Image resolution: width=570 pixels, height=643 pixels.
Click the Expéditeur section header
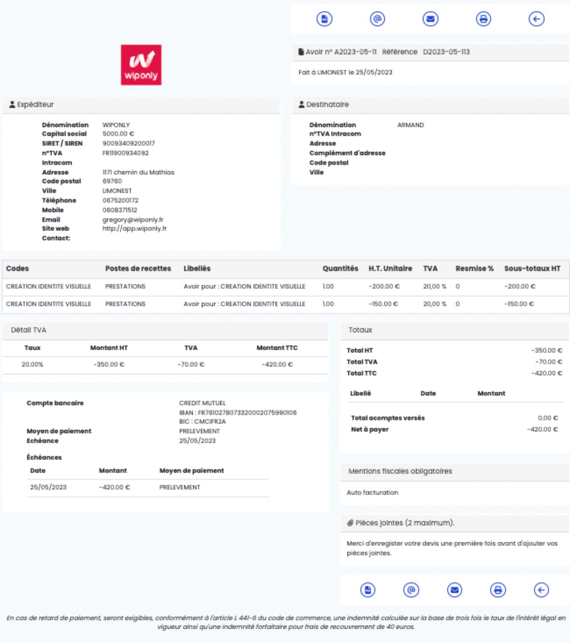[35, 105]
